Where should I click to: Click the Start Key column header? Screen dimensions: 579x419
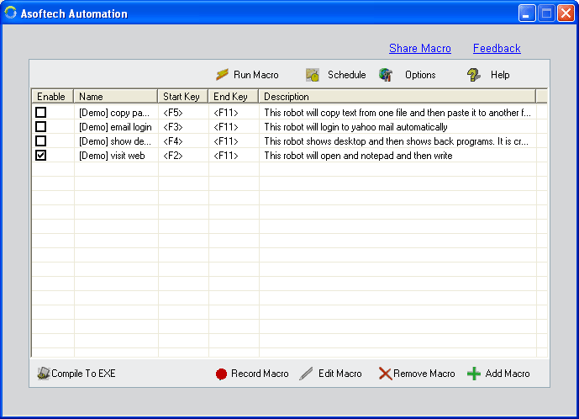pyautogui.click(x=182, y=97)
